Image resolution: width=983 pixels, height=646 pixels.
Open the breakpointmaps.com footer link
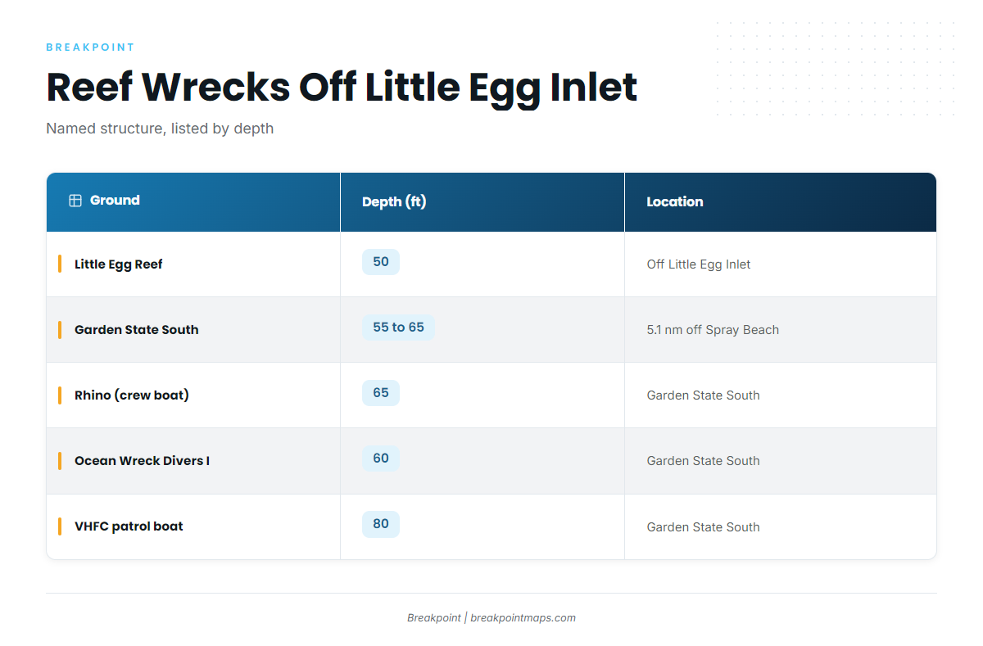[523, 618]
